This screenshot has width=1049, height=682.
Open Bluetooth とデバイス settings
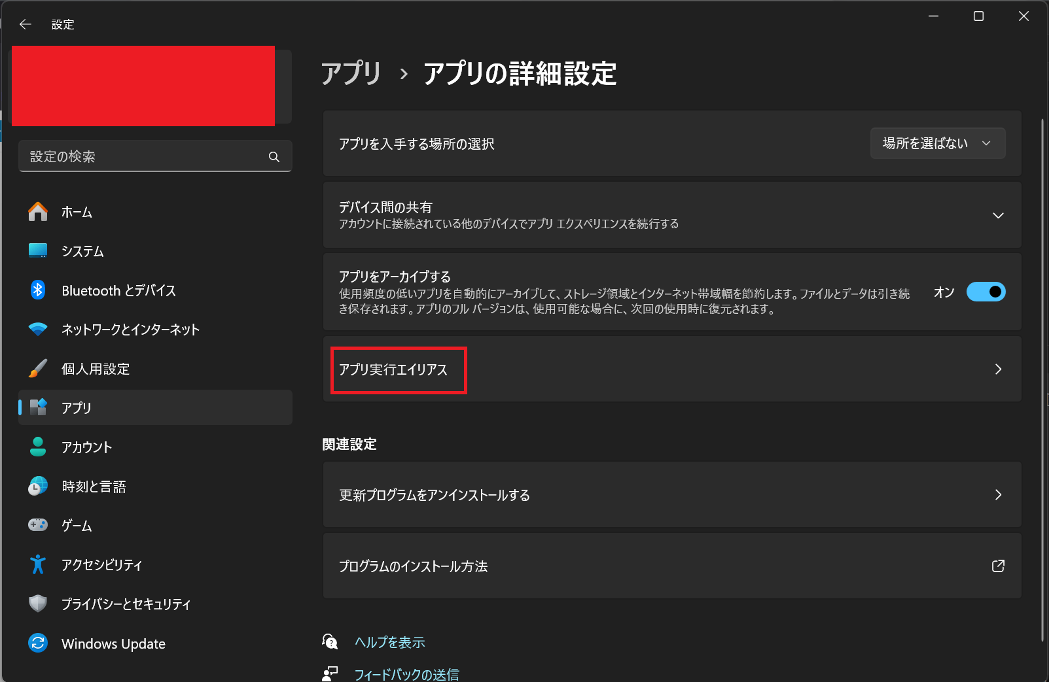tap(155, 290)
